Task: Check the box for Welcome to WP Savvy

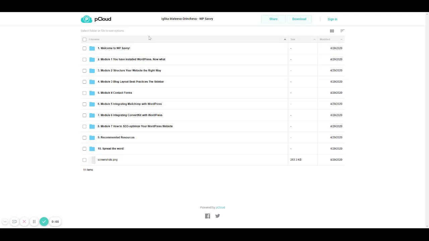Action: coord(84,48)
